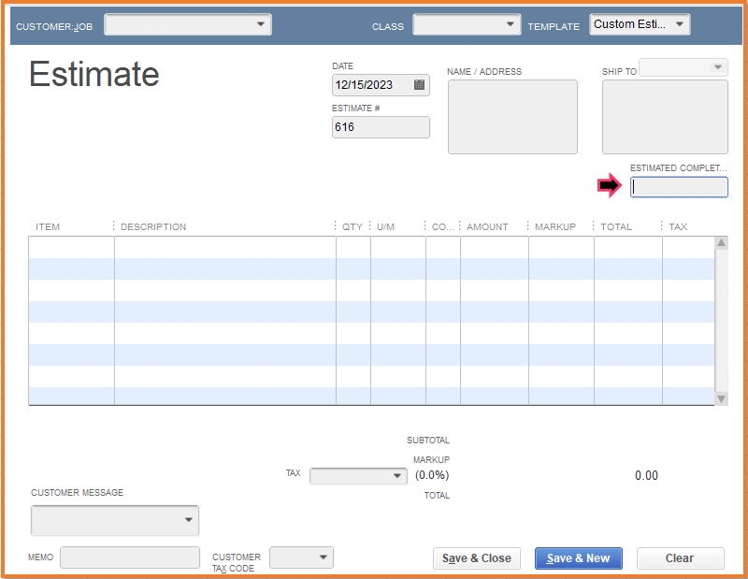Click the Ship To address box
This screenshot has height=579, width=748.
[x=665, y=117]
